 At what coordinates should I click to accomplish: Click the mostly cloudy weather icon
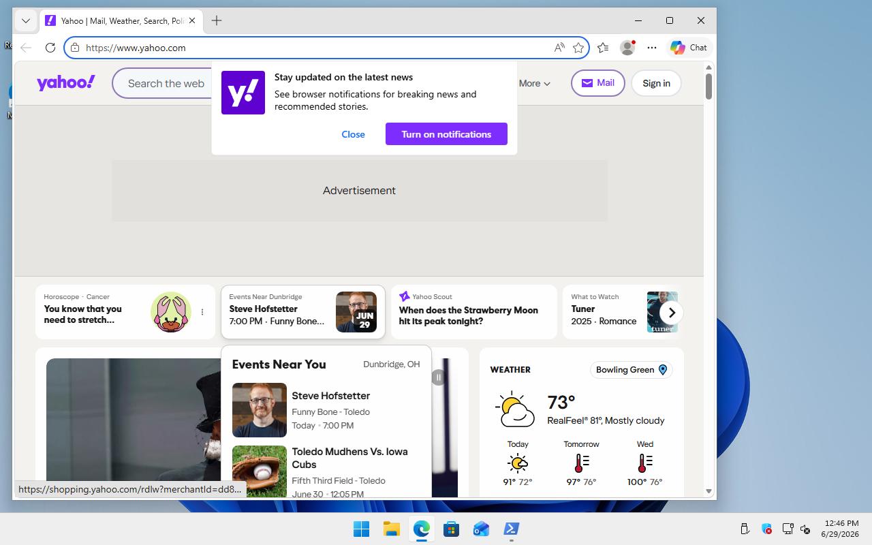515,409
